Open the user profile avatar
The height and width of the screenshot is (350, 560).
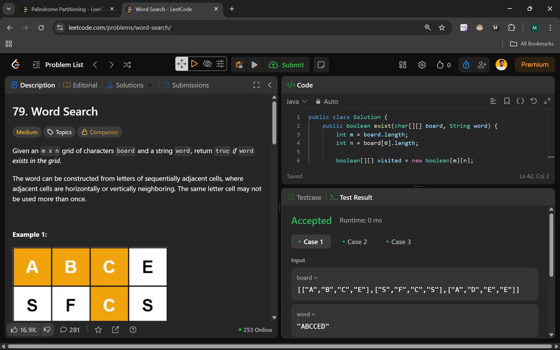(x=501, y=64)
